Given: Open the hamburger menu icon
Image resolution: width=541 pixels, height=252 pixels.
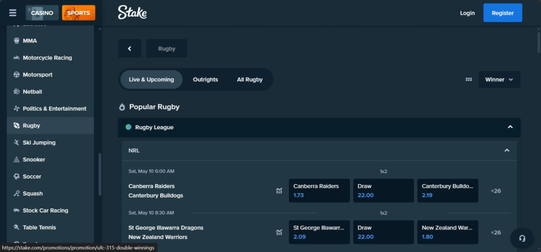Looking at the screenshot, I should [x=13, y=13].
